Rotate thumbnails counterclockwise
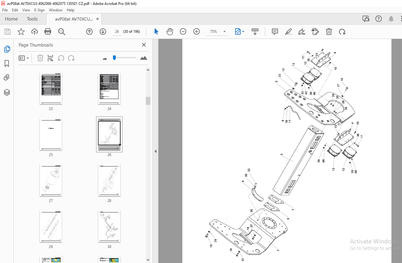402x263 pixels. [x=61, y=58]
